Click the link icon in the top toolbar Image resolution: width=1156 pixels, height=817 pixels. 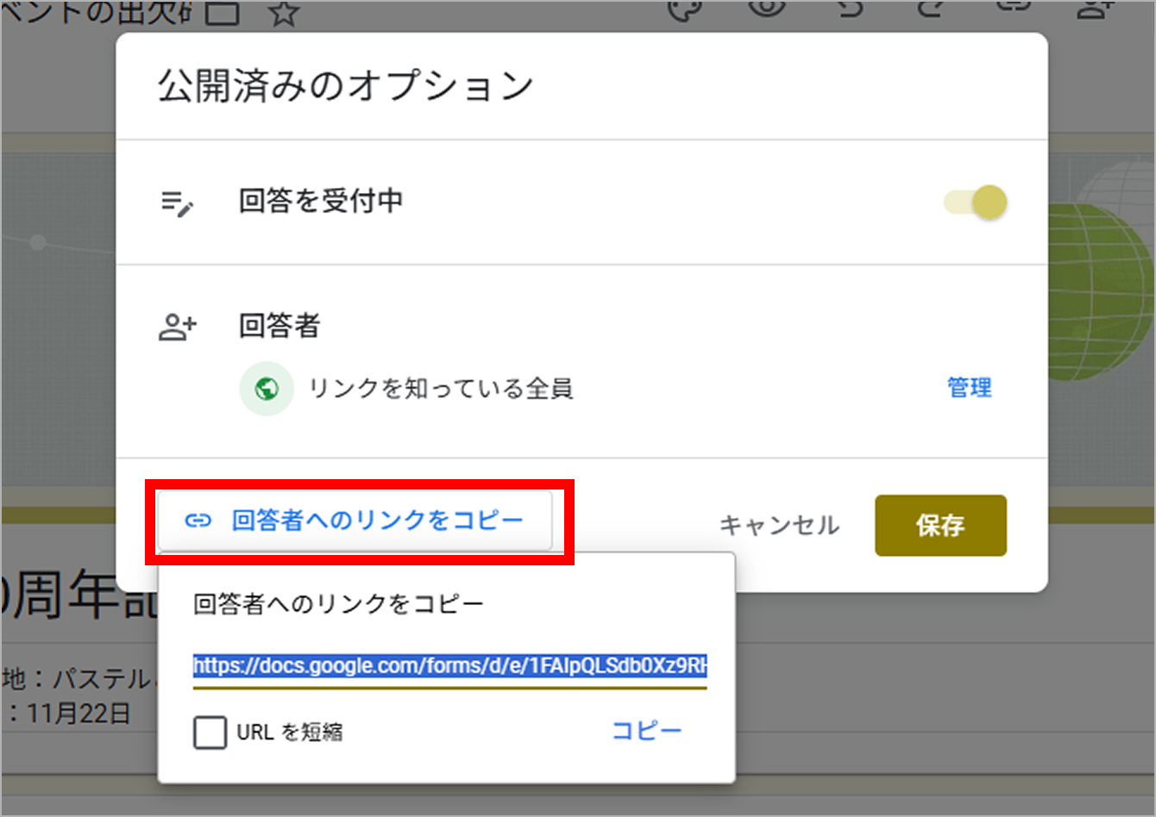point(1012,8)
